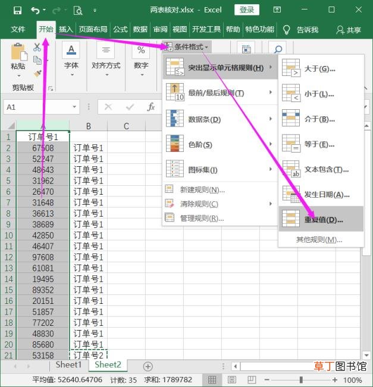This screenshot has width=373, height=387.
Task: Switch to the 公式 ribbon tab
Action: [x=120, y=30]
